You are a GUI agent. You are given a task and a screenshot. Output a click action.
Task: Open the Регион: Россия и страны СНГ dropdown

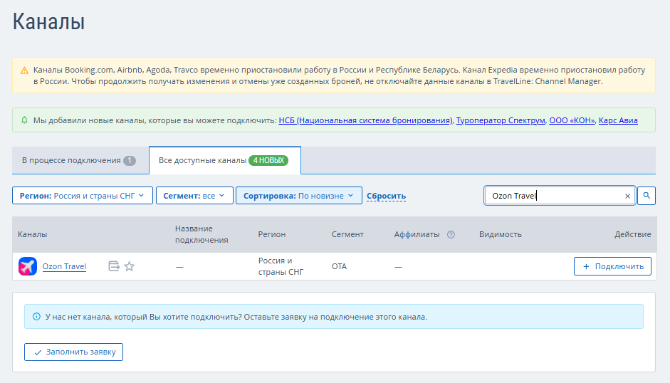pos(83,196)
